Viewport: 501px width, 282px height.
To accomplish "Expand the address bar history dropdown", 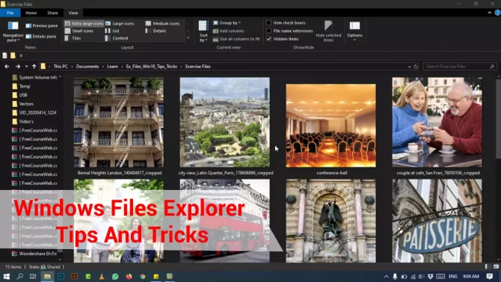I will click(409, 67).
